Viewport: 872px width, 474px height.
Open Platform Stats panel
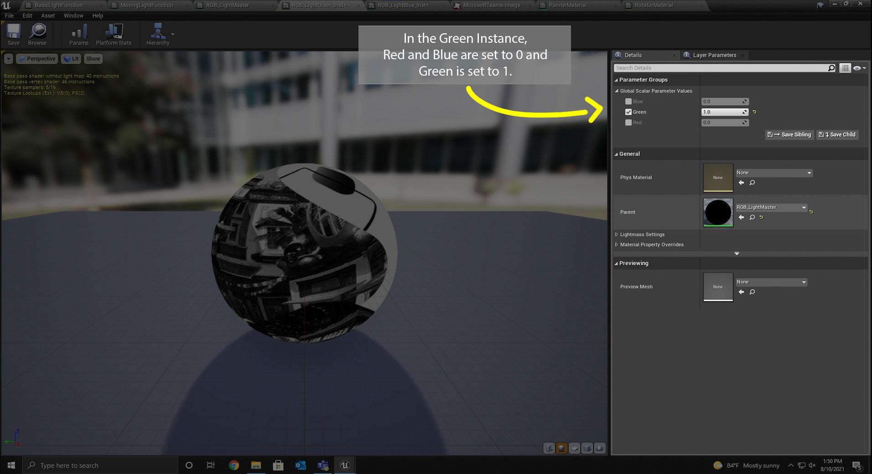[114, 35]
